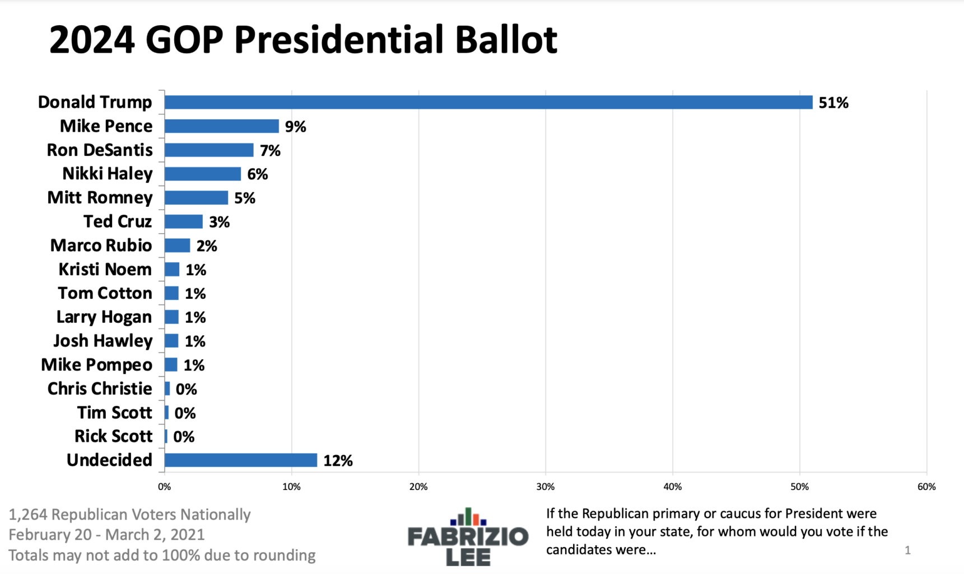Click the Ted Cruz name label
964x574 pixels.
[x=118, y=221]
